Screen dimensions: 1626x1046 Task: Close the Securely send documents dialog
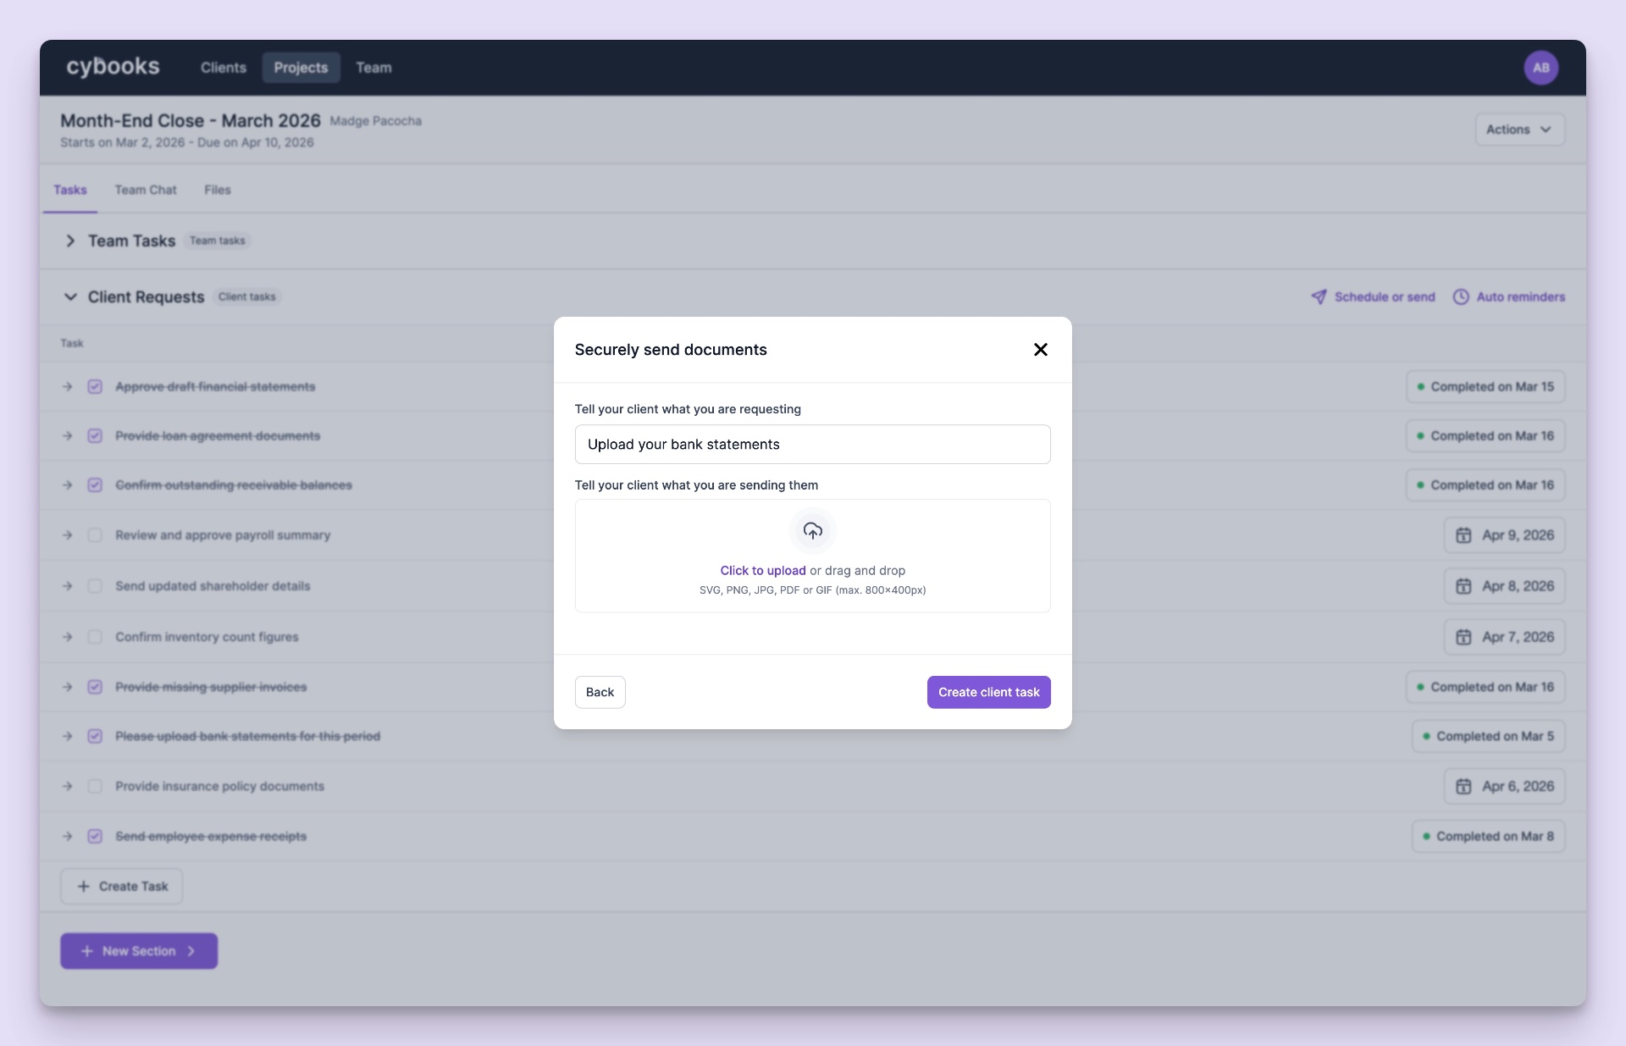1041,350
